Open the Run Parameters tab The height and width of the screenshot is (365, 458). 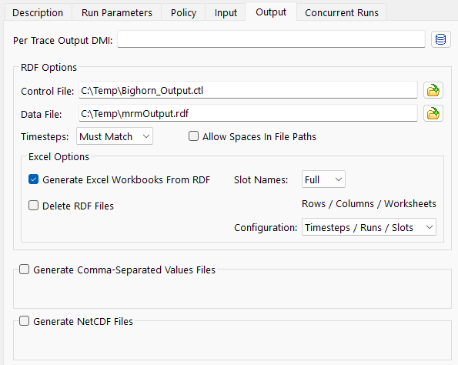point(117,13)
